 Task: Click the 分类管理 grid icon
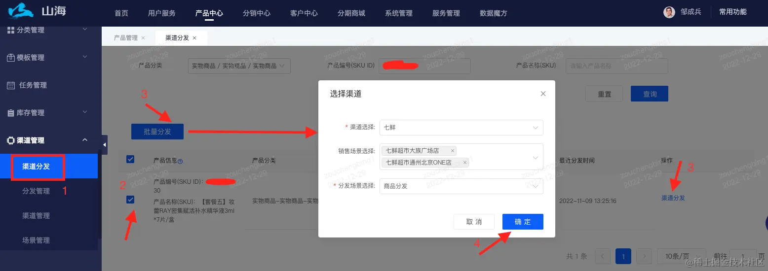pos(11,30)
